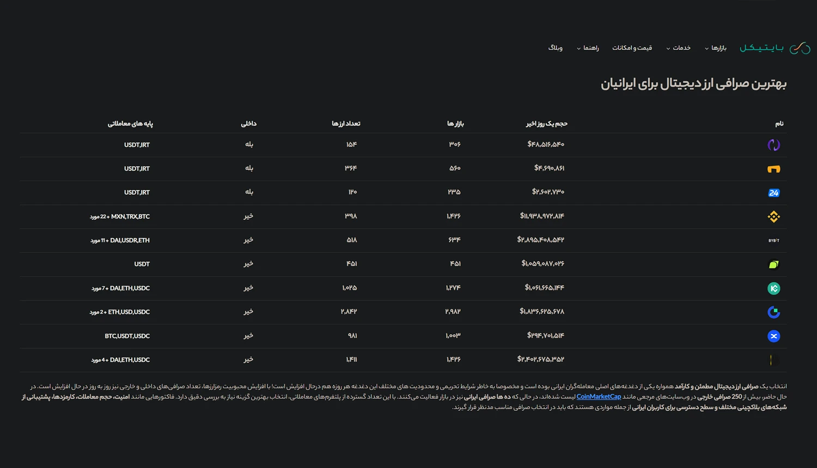817x468 pixels.
Task: Open the blue "24" exchange logo
Action: pyautogui.click(x=773, y=193)
